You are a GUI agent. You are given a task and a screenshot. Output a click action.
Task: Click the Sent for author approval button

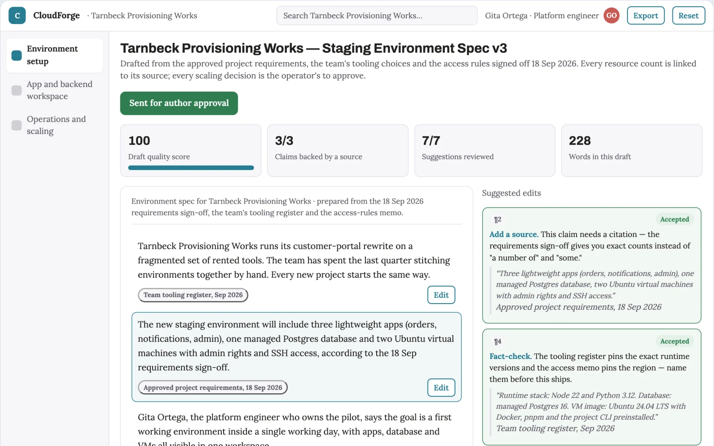tap(179, 103)
